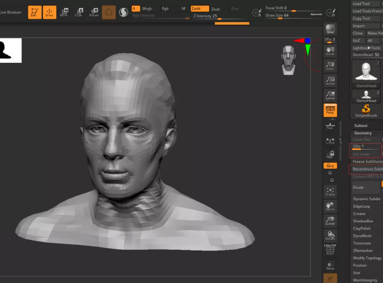Expand the EdgeLoop section

point(361,206)
